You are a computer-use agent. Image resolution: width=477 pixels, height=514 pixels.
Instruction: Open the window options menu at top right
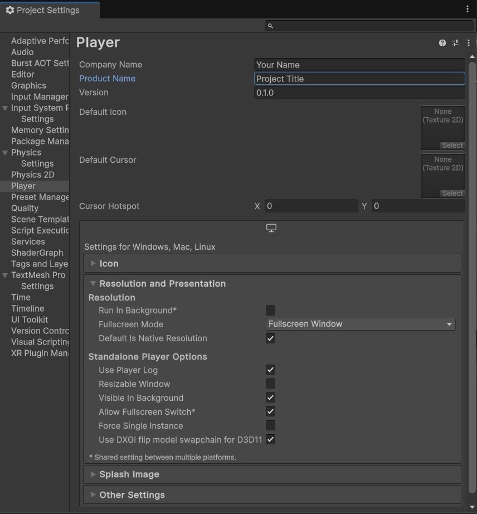pyautogui.click(x=468, y=9)
